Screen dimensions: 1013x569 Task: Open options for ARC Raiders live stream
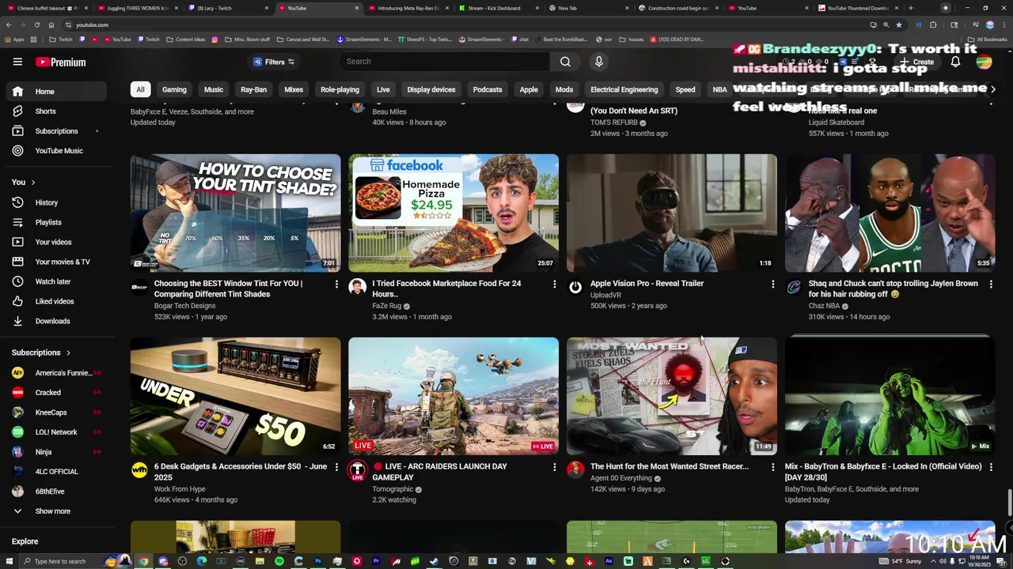tap(554, 467)
